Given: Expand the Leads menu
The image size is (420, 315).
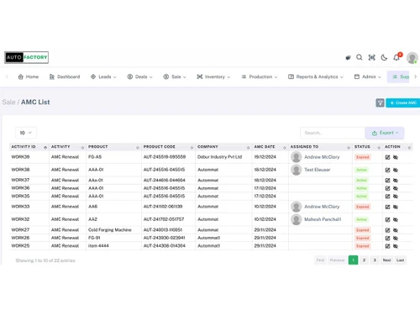Looking at the screenshot, I should point(103,76).
